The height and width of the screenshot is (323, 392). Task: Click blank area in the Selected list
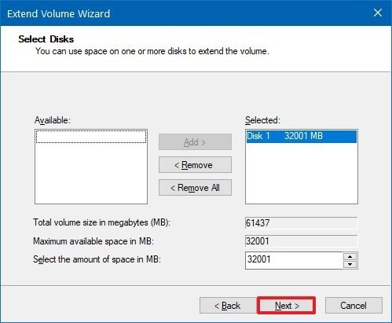pos(302,173)
